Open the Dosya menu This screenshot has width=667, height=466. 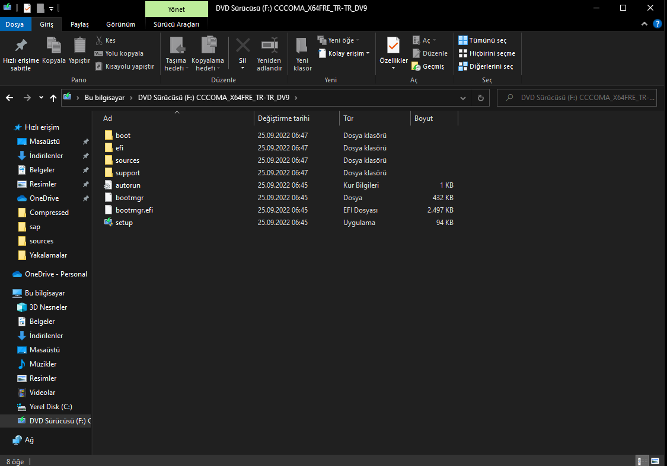click(x=14, y=24)
